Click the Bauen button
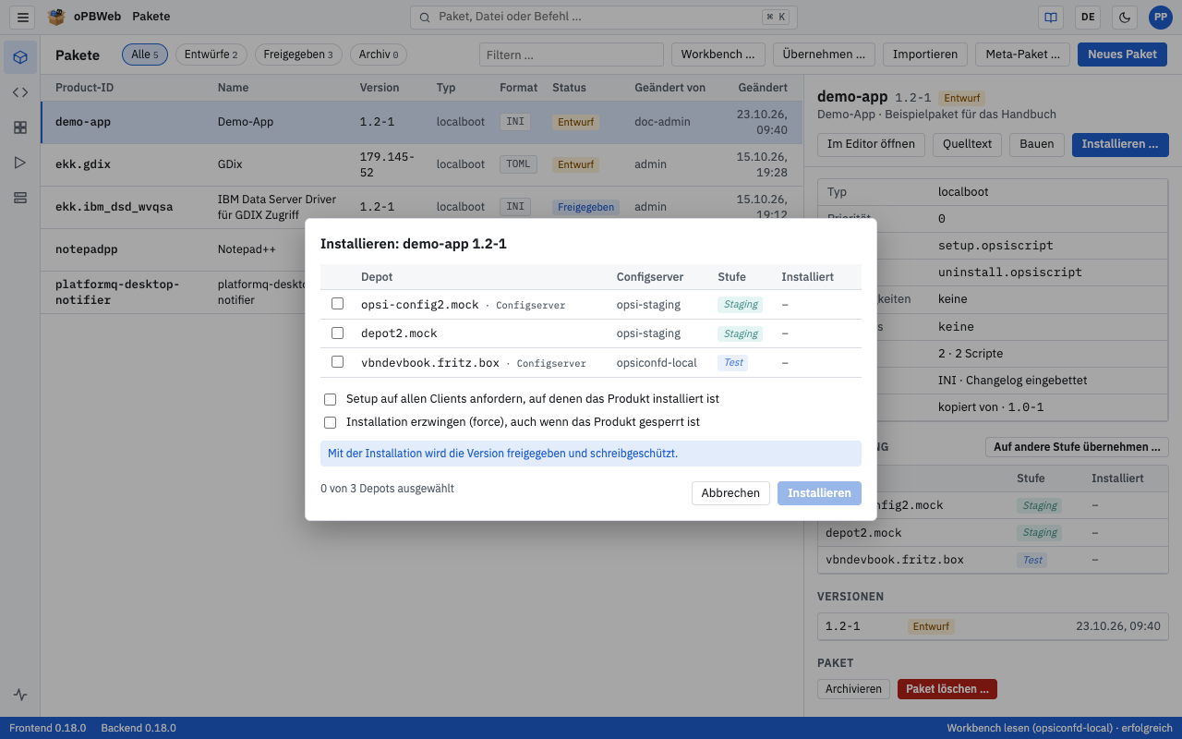1182x739 pixels. pyautogui.click(x=1036, y=144)
